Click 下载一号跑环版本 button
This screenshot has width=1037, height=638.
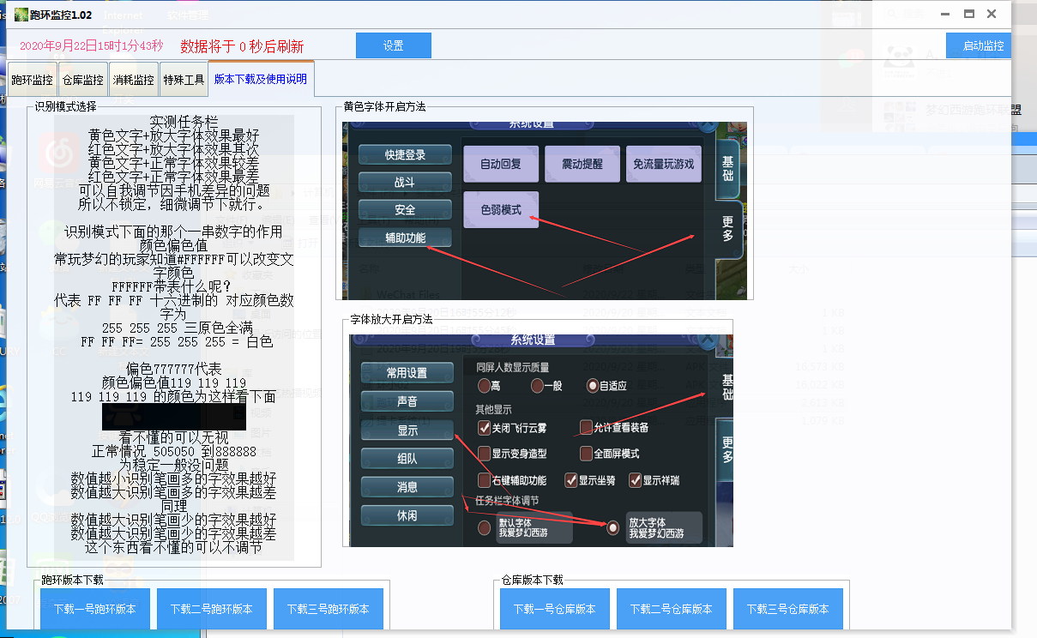click(x=95, y=609)
